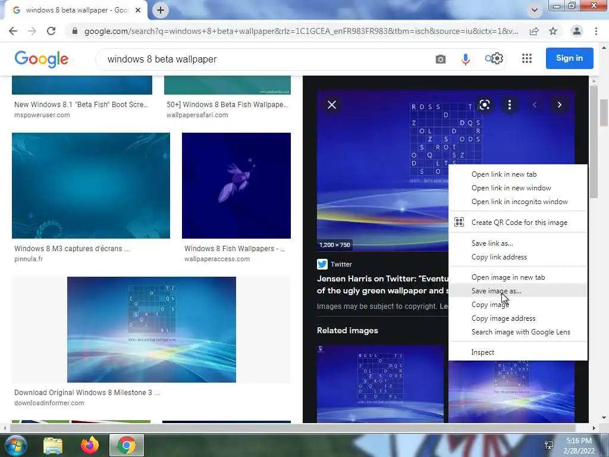Open Chrome's three-dot menu
Screen dimensions: 609x457
596,31
